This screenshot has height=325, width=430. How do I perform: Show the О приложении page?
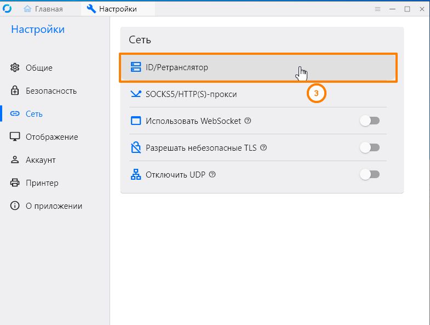55,206
